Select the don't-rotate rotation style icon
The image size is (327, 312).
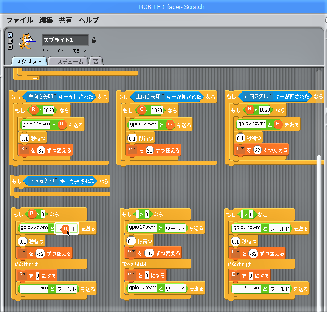click(10, 47)
